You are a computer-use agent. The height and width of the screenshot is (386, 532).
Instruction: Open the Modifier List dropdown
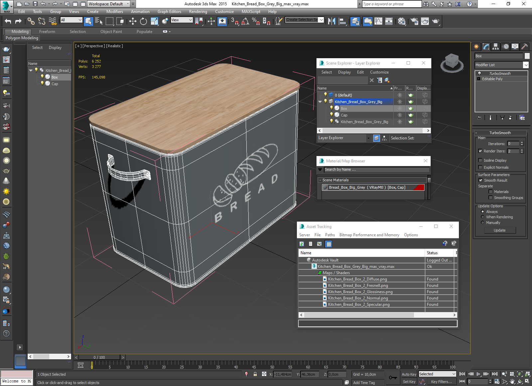point(526,65)
